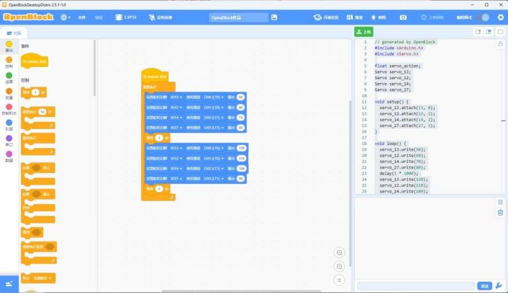Open IO13 pin dropdown in output-120 block
Viewport: 508px width, 293px height.
click(176, 148)
